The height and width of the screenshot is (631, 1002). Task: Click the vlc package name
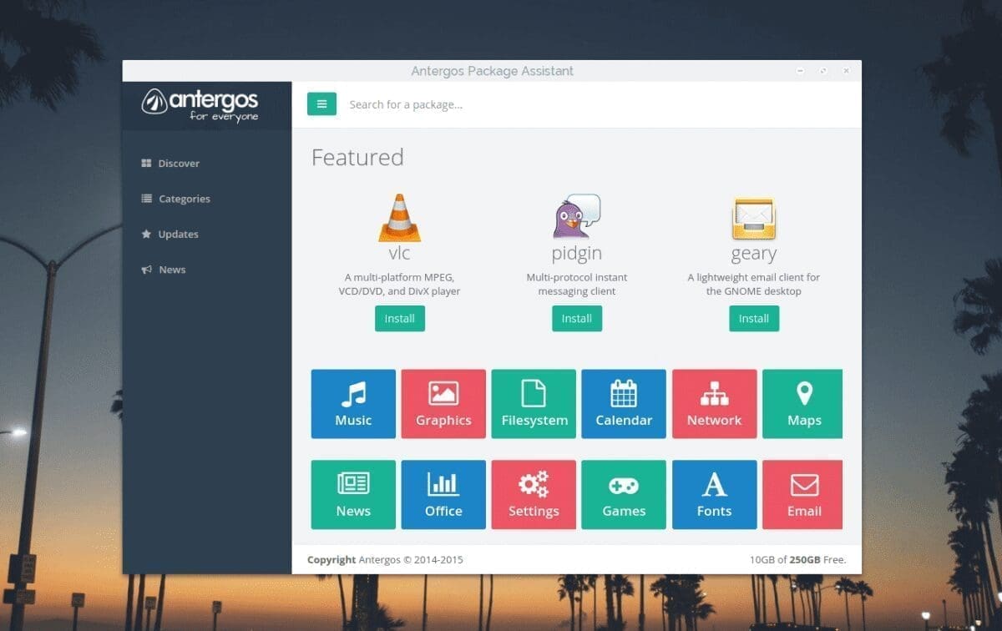[x=400, y=253]
